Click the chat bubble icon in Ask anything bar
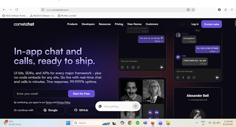236x127 pixels. coord(100,106)
